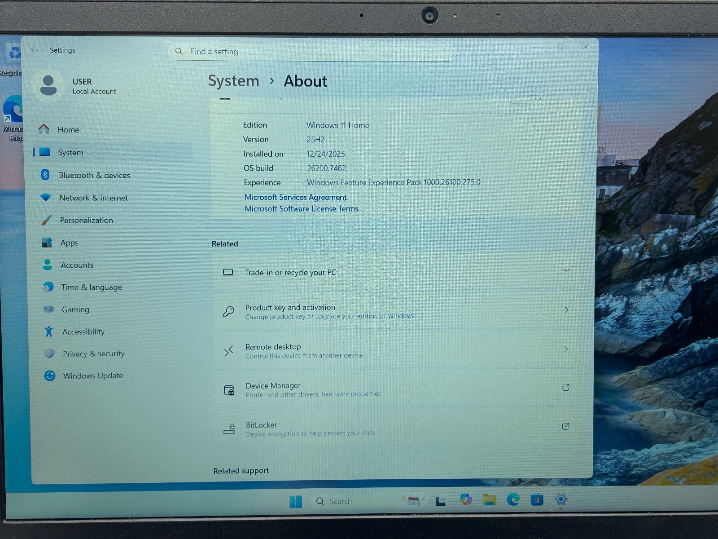The image size is (718, 539).
Task: Open the Microsoft Services Agreement link
Action: [x=295, y=197]
